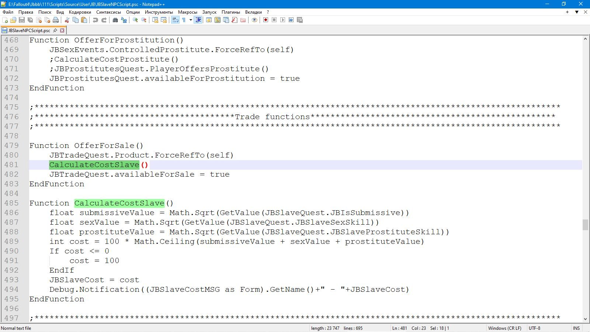Click the Cut scissors icon
The height and width of the screenshot is (332, 590).
[x=67, y=20]
